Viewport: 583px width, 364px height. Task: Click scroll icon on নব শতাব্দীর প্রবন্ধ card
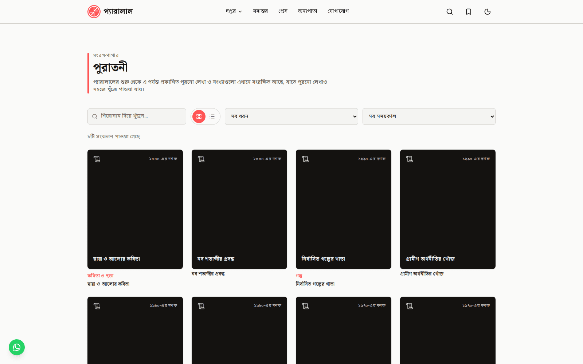pyautogui.click(x=201, y=159)
